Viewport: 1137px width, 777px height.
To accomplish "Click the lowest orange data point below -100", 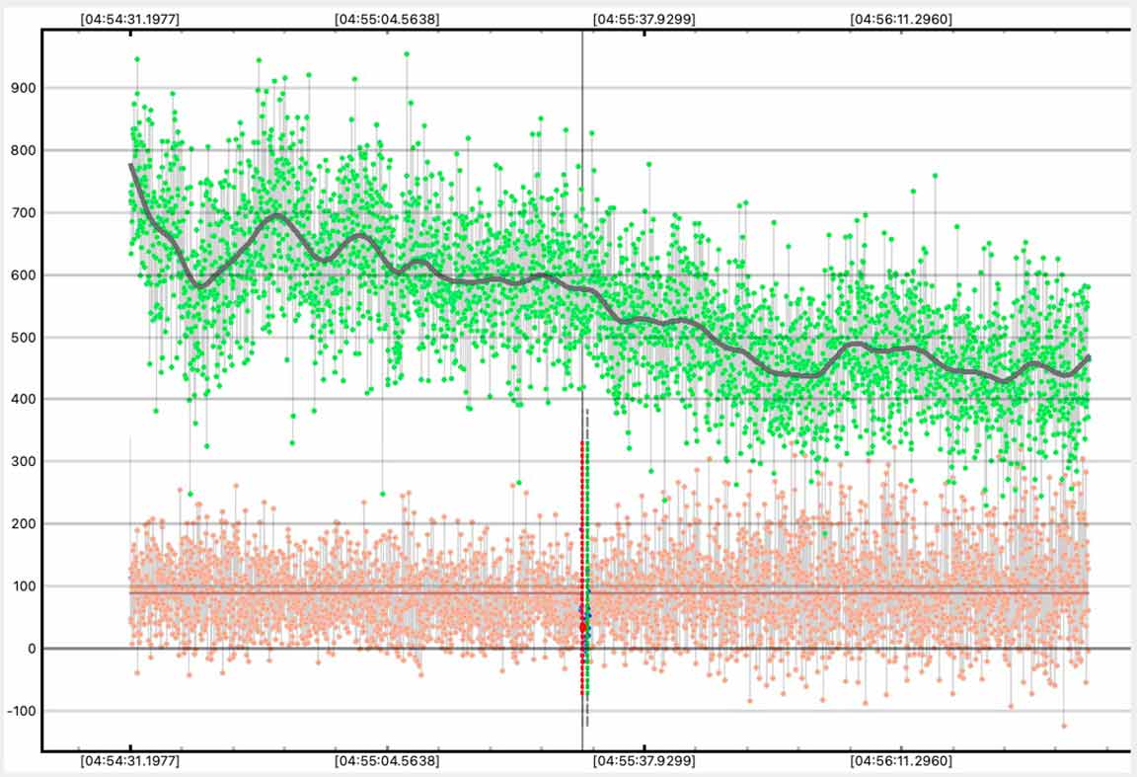I will 1064,726.
